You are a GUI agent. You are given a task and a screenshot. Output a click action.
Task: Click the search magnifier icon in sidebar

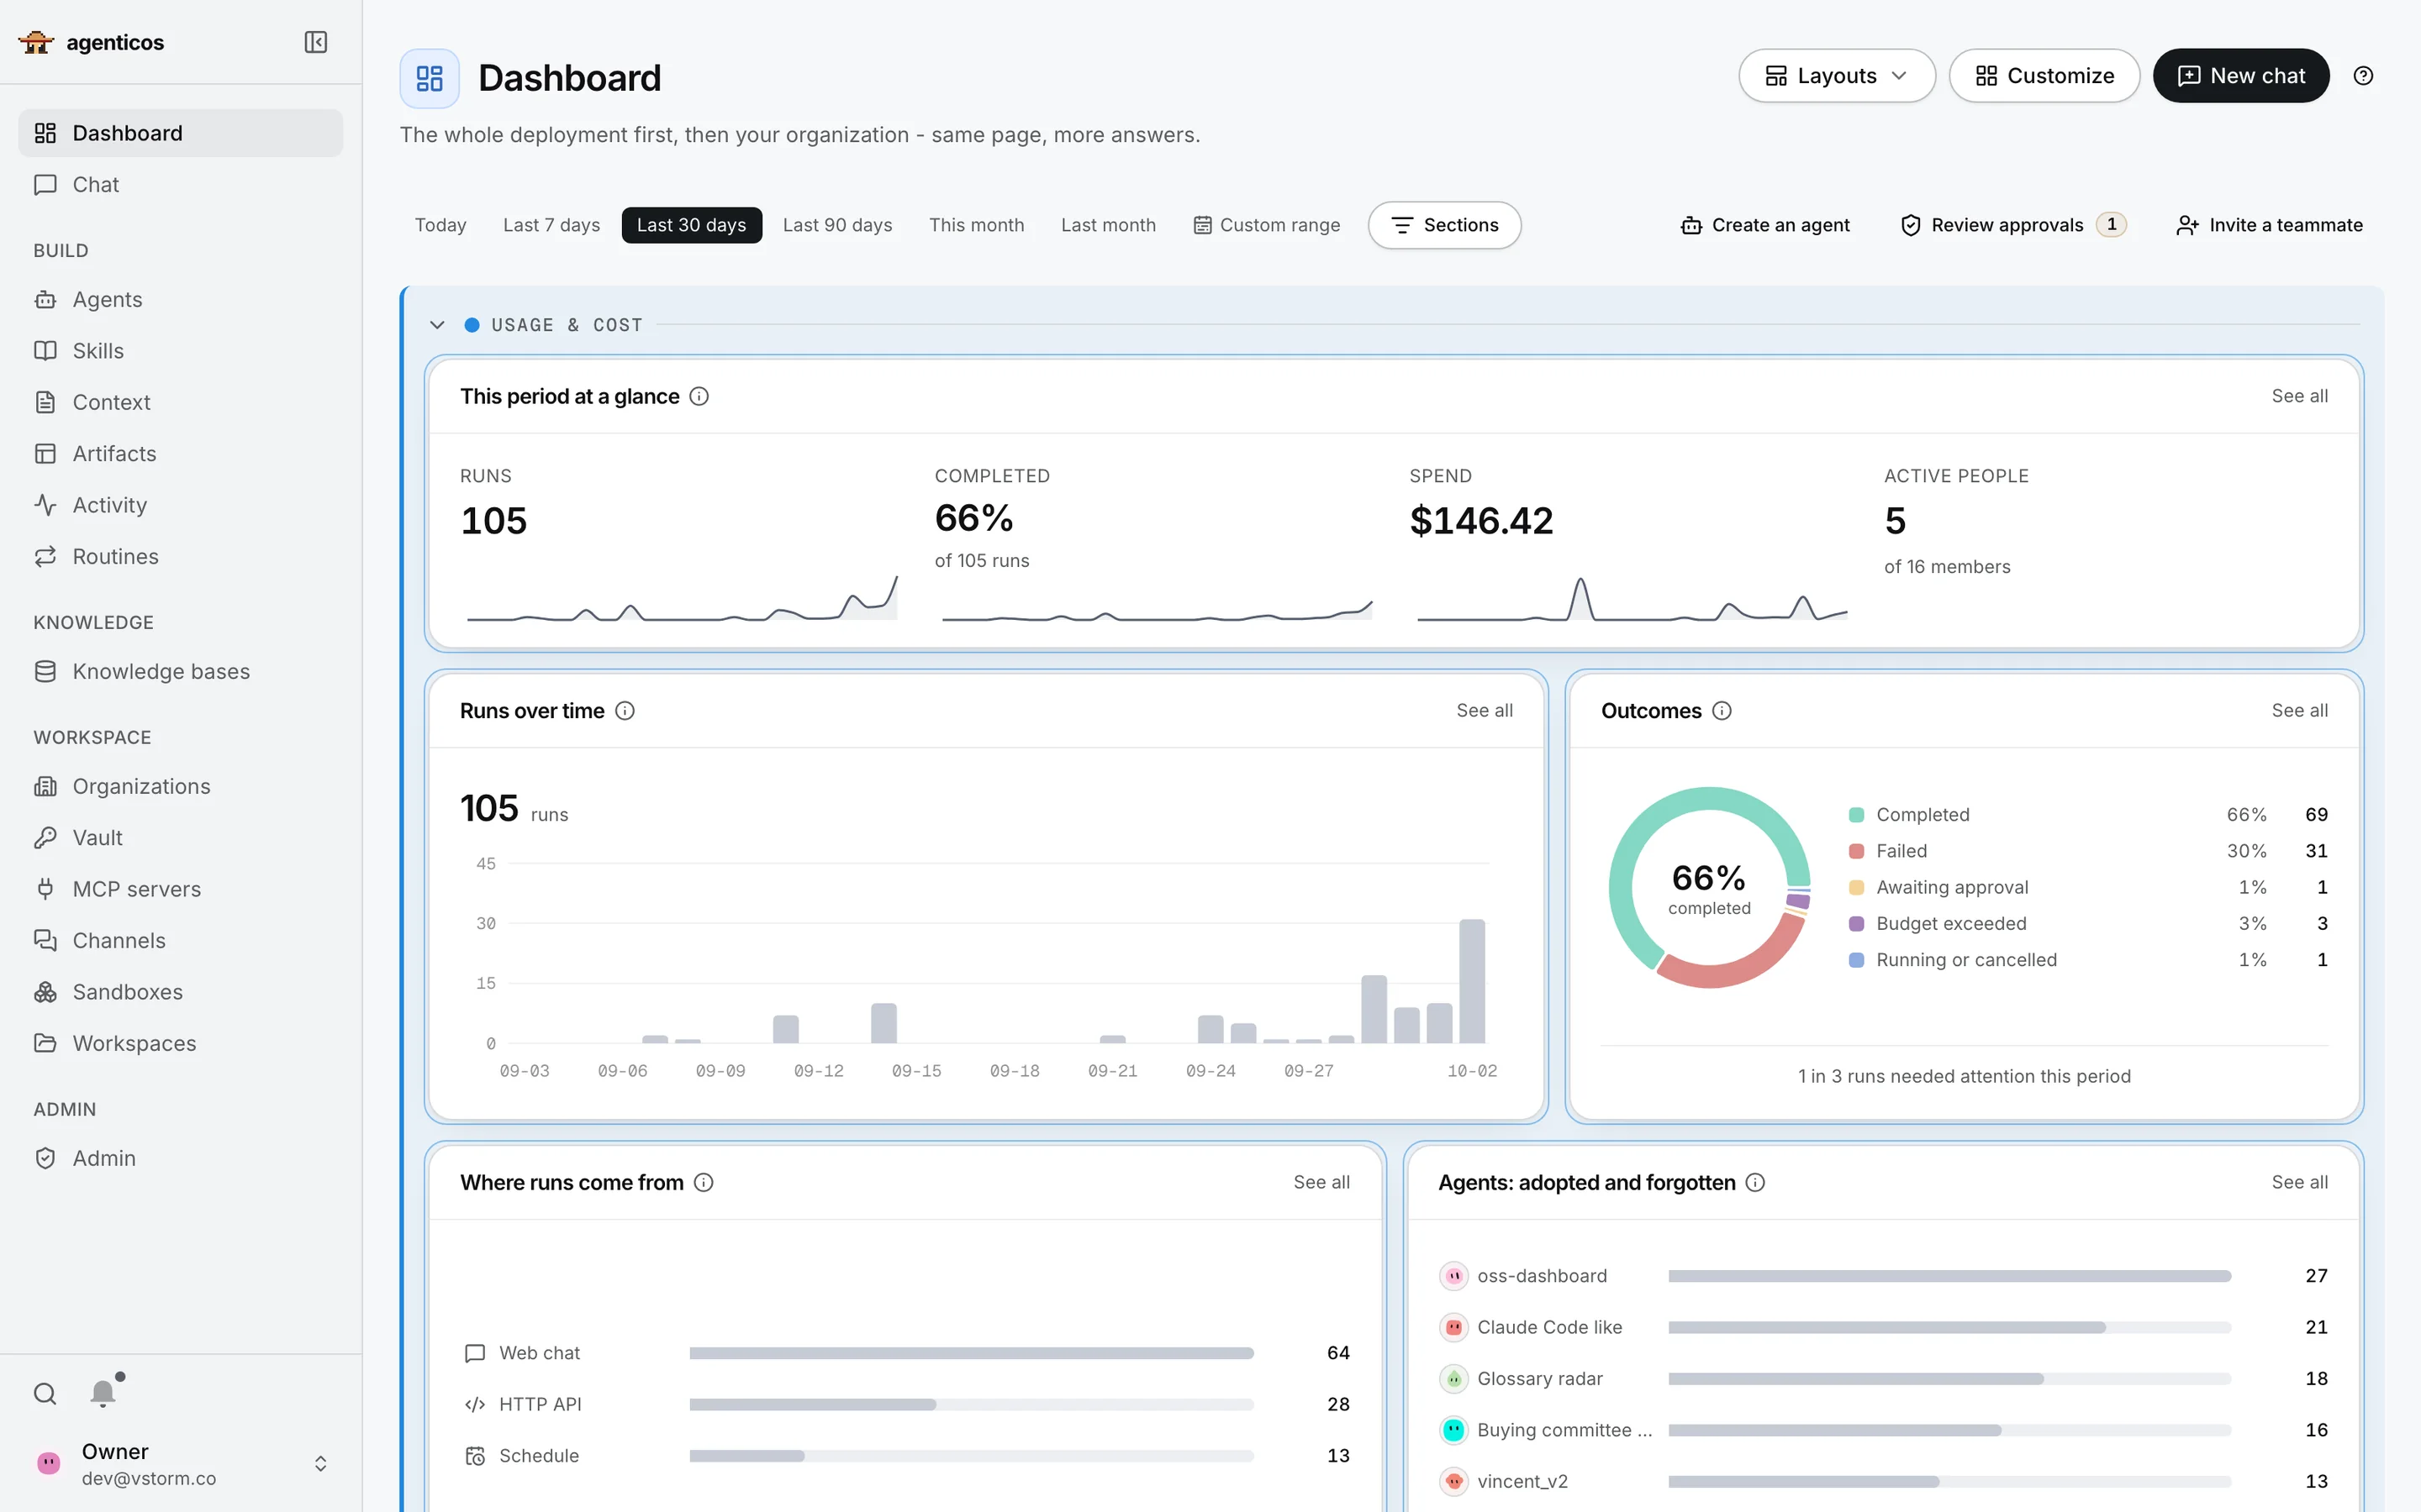(x=45, y=1393)
